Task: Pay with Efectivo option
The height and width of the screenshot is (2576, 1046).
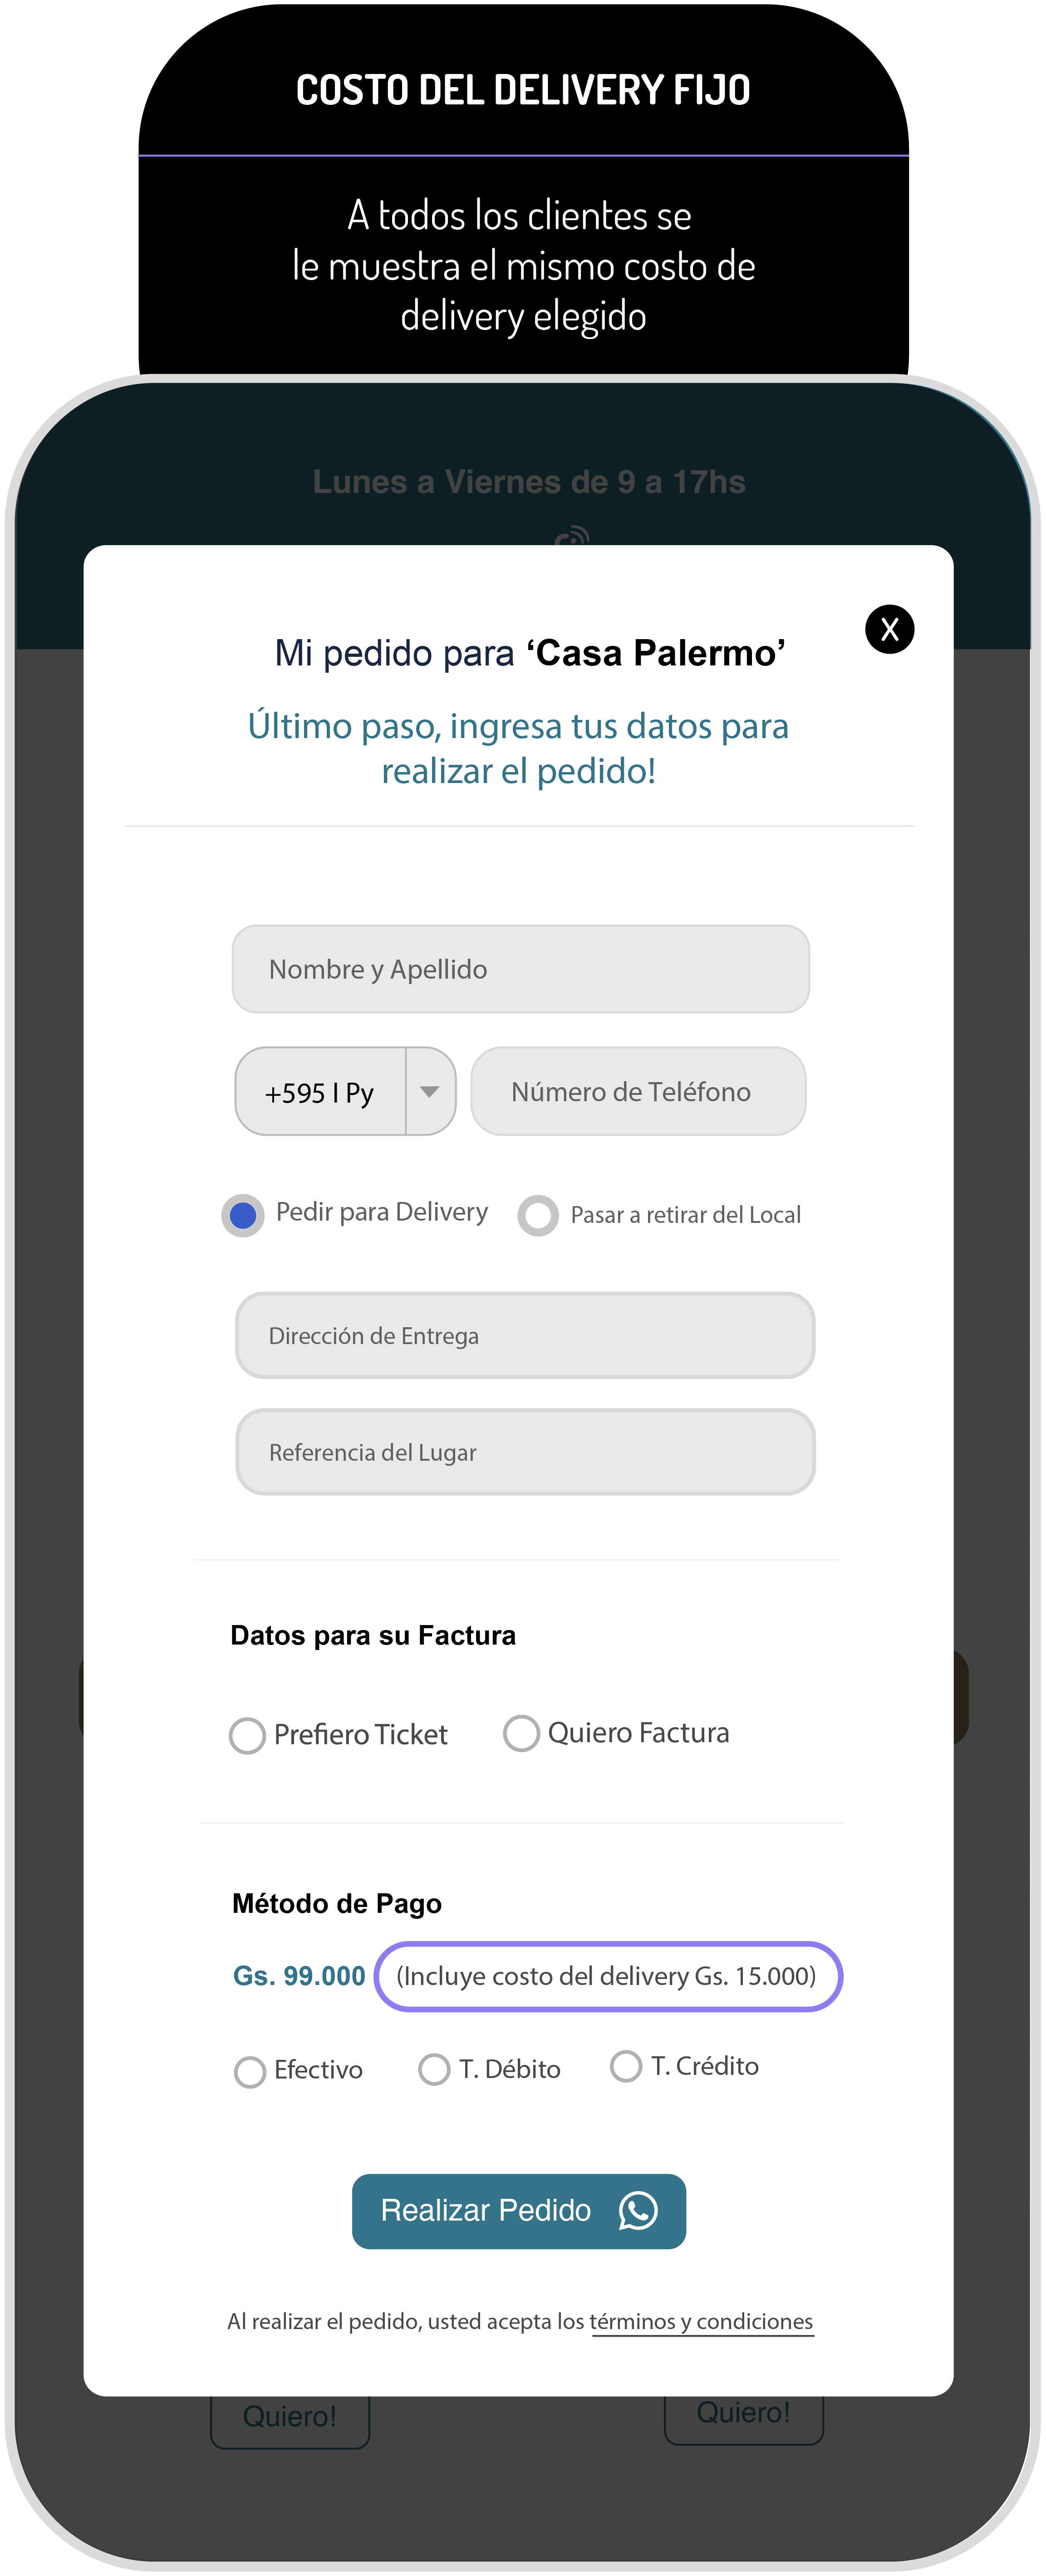Action: [x=250, y=2071]
